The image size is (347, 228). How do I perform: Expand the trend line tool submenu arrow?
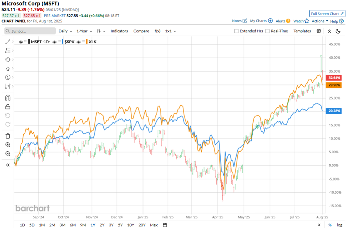(x=13, y=42)
